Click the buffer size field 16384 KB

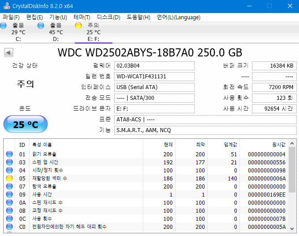[274, 66]
